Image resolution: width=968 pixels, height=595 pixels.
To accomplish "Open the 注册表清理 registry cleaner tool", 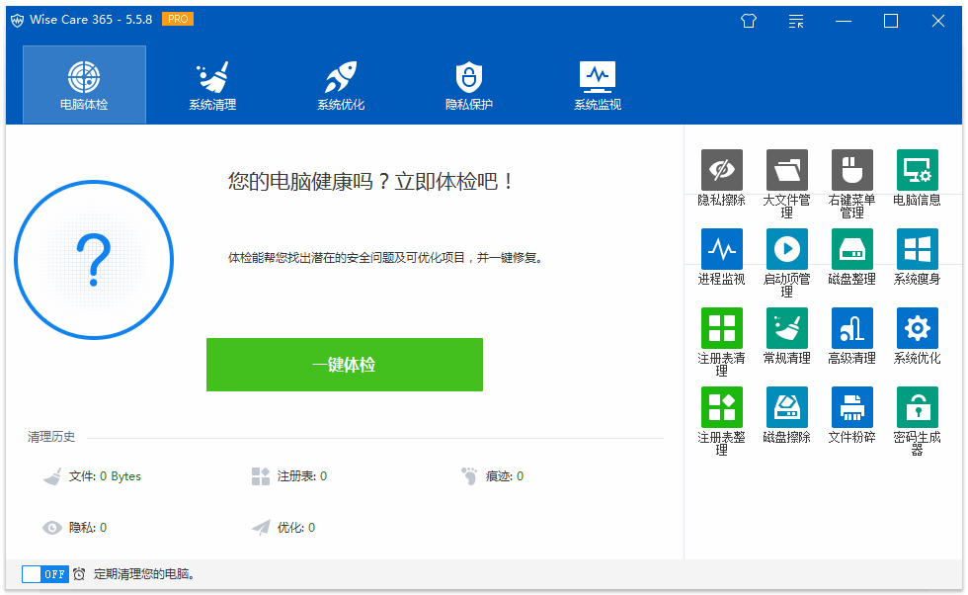I will click(721, 329).
